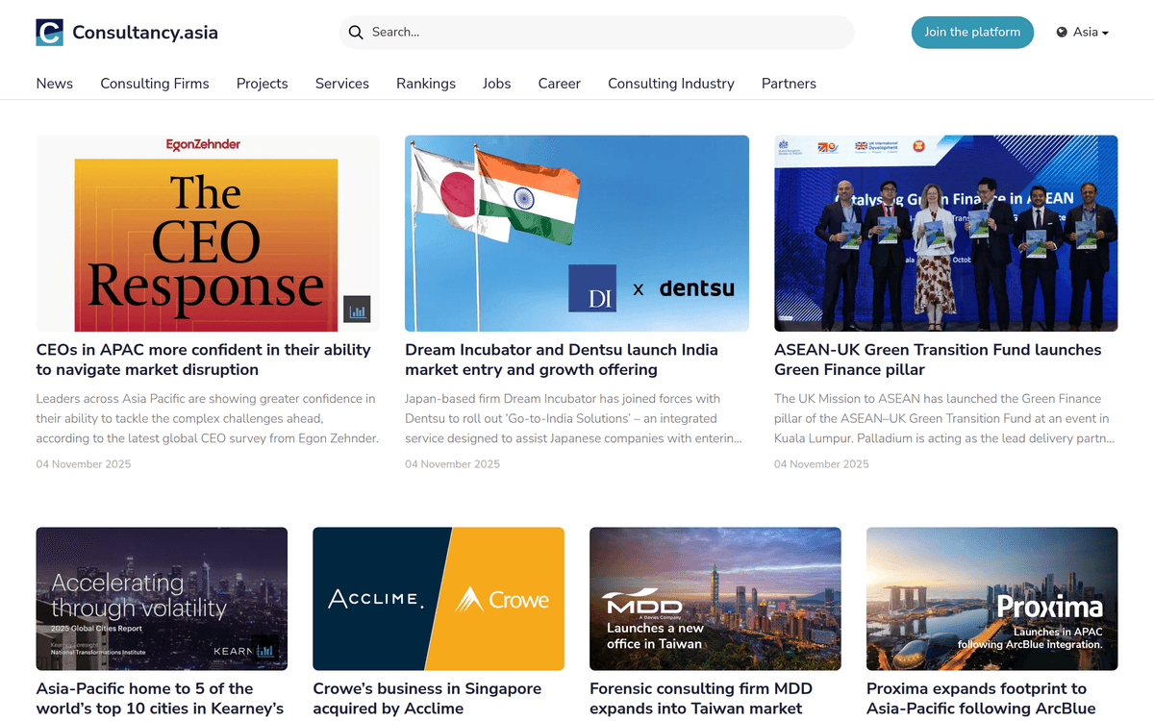Image resolution: width=1154 pixels, height=721 pixels.
Task: Open the CEOs in APAC confidence article
Action: click(x=204, y=360)
